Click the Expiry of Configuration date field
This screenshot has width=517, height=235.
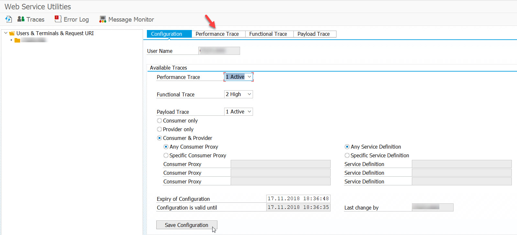(x=298, y=199)
